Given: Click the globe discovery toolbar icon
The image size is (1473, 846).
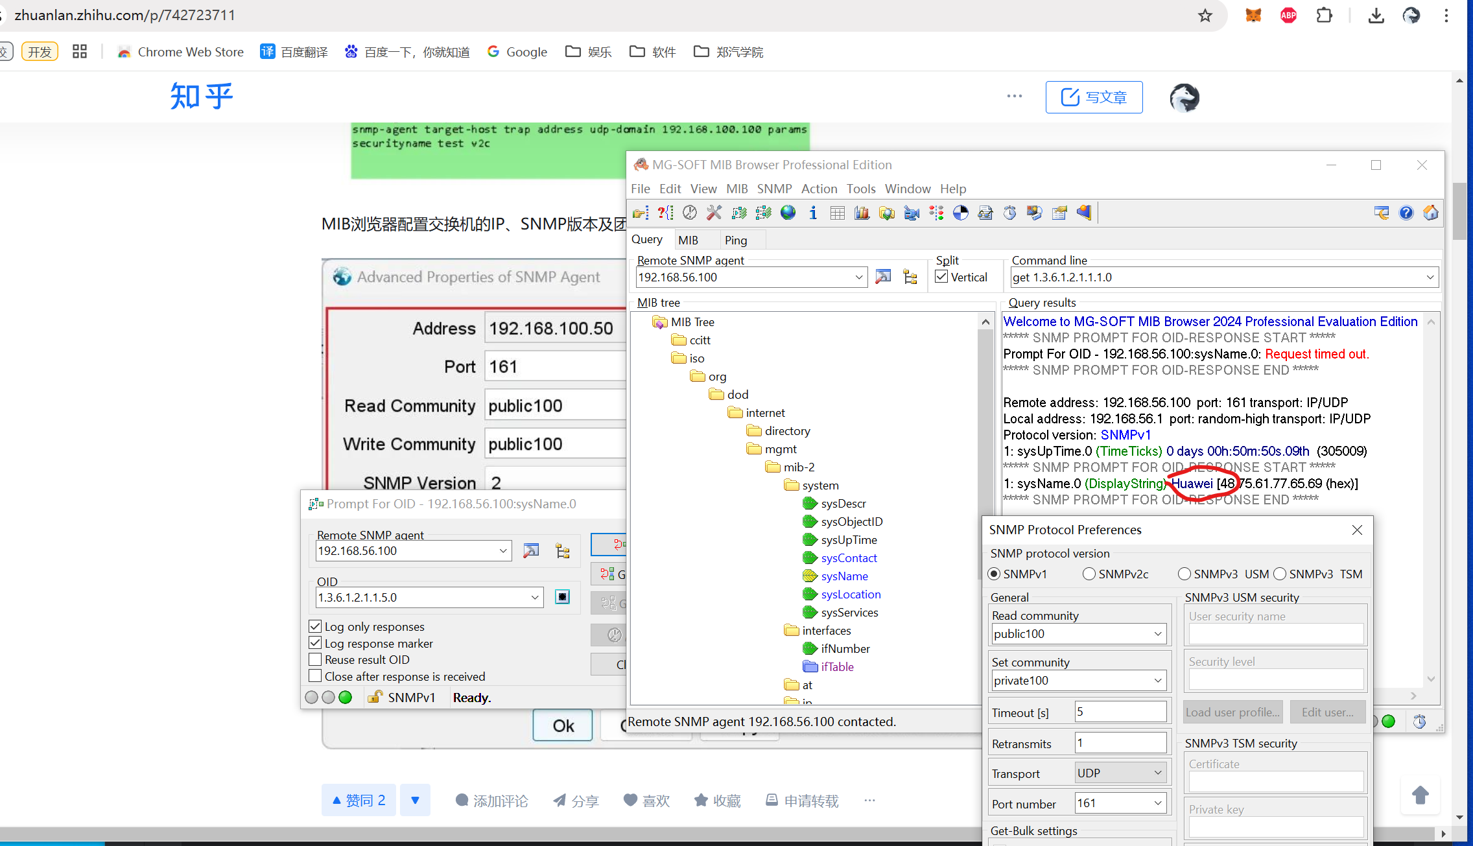Looking at the screenshot, I should 788,212.
